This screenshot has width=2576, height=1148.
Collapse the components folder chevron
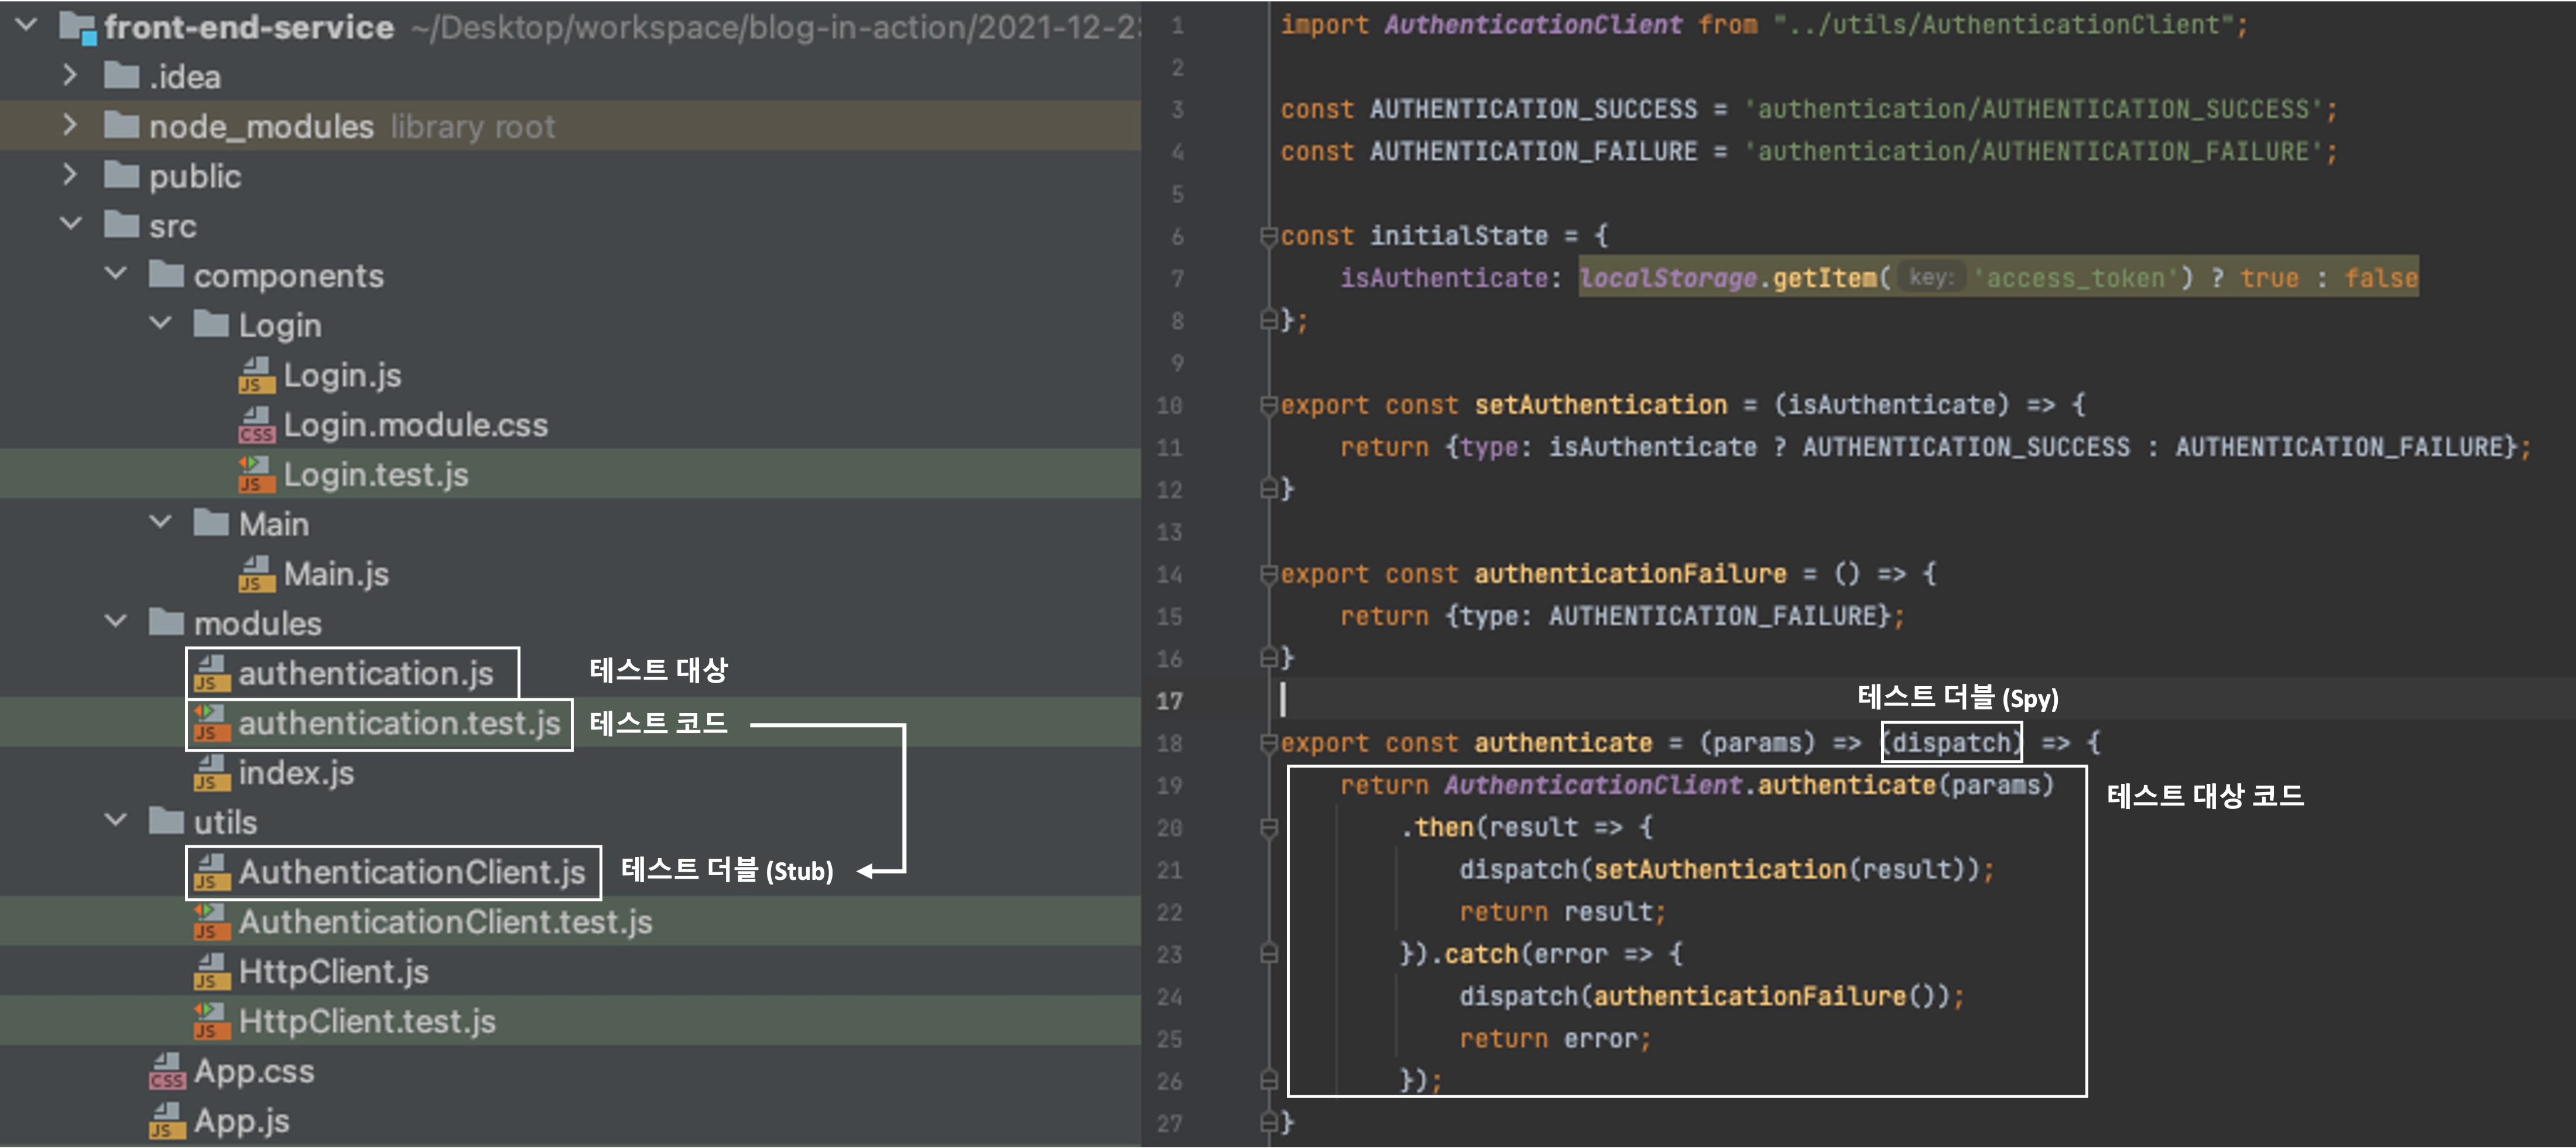pos(115,274)
